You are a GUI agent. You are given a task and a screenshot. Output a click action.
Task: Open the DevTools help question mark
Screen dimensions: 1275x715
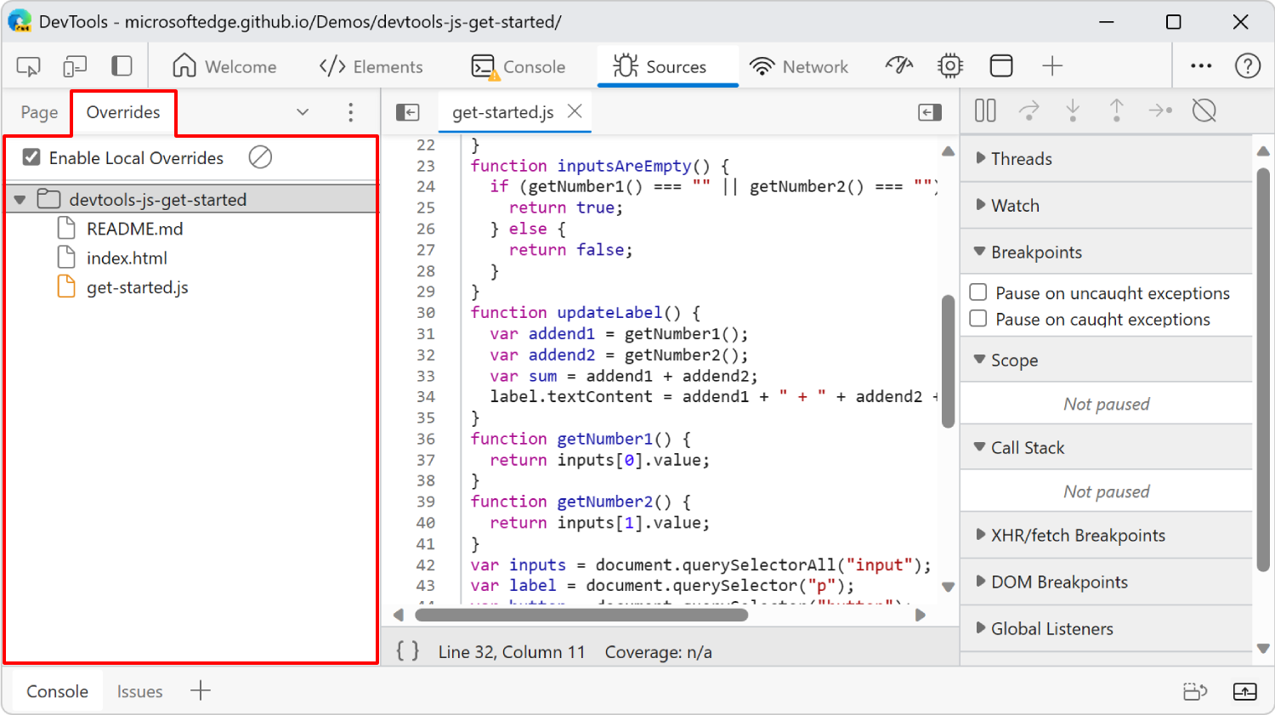click(1248, 65)
